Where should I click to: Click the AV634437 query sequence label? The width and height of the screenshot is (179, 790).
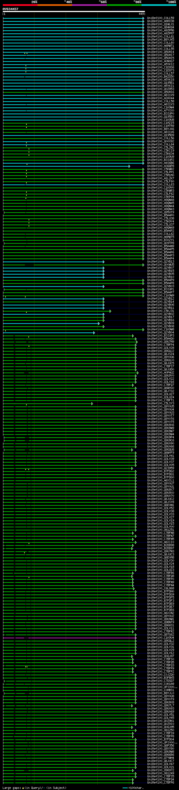tap(10, 9)
